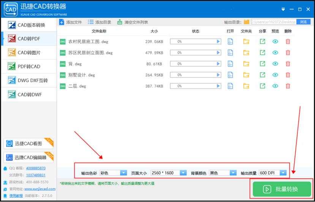Expand the 输出质量 DPI dropdown
The width and height of the screenshot is (315, 202).
pyautogui.click(x=283, y=173)
